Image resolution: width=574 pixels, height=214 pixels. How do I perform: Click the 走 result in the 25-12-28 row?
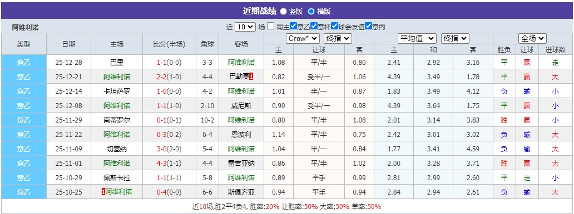555,63
